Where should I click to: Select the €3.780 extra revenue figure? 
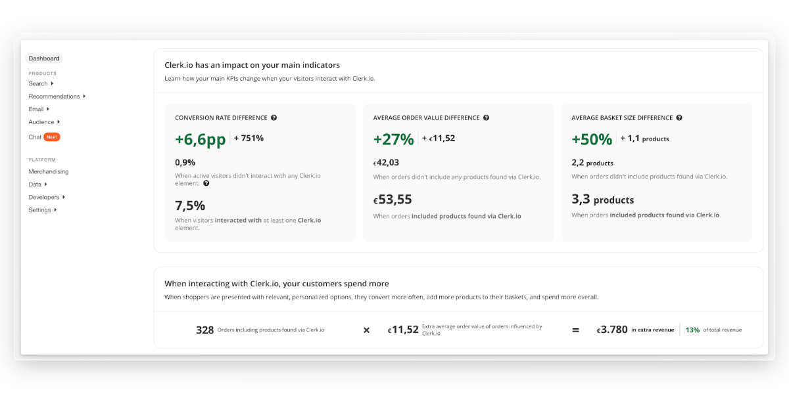(x=612, y=330)
